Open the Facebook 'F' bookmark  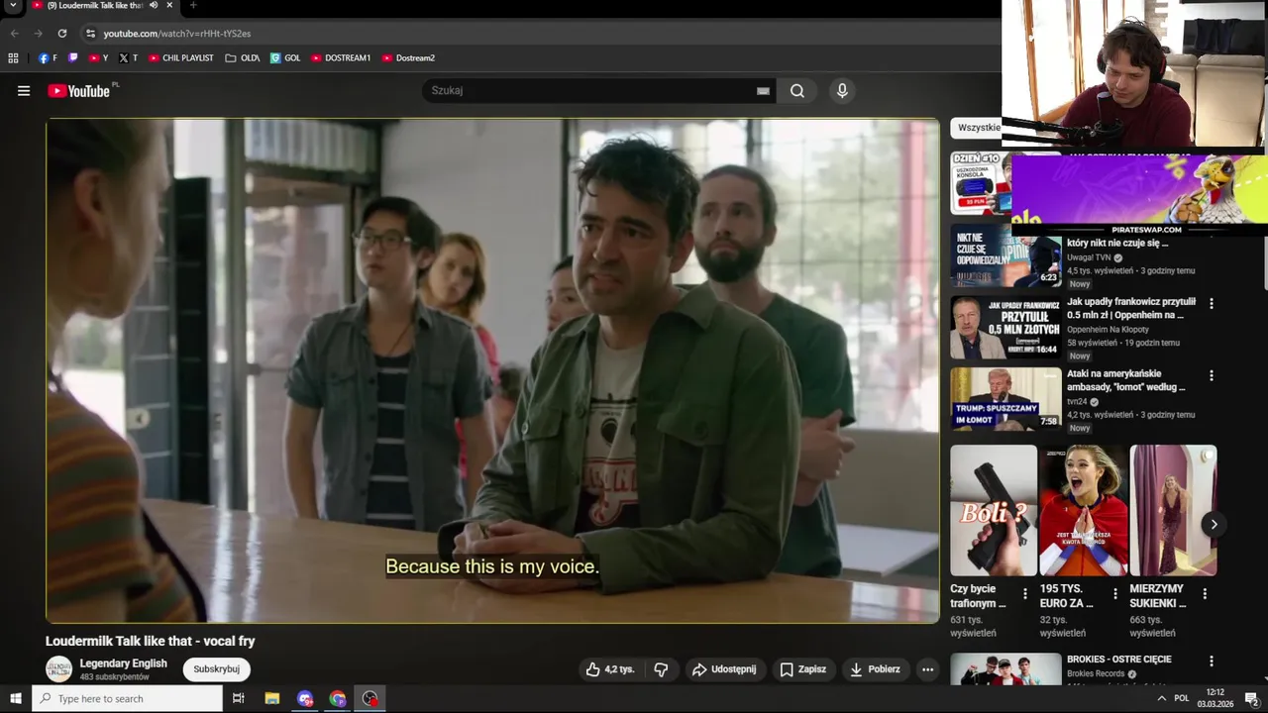(48, 58)
